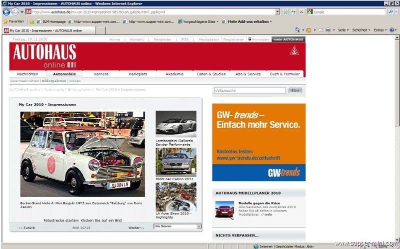Click the Zurück previous image link
The image size is (400, 249).
27,228
